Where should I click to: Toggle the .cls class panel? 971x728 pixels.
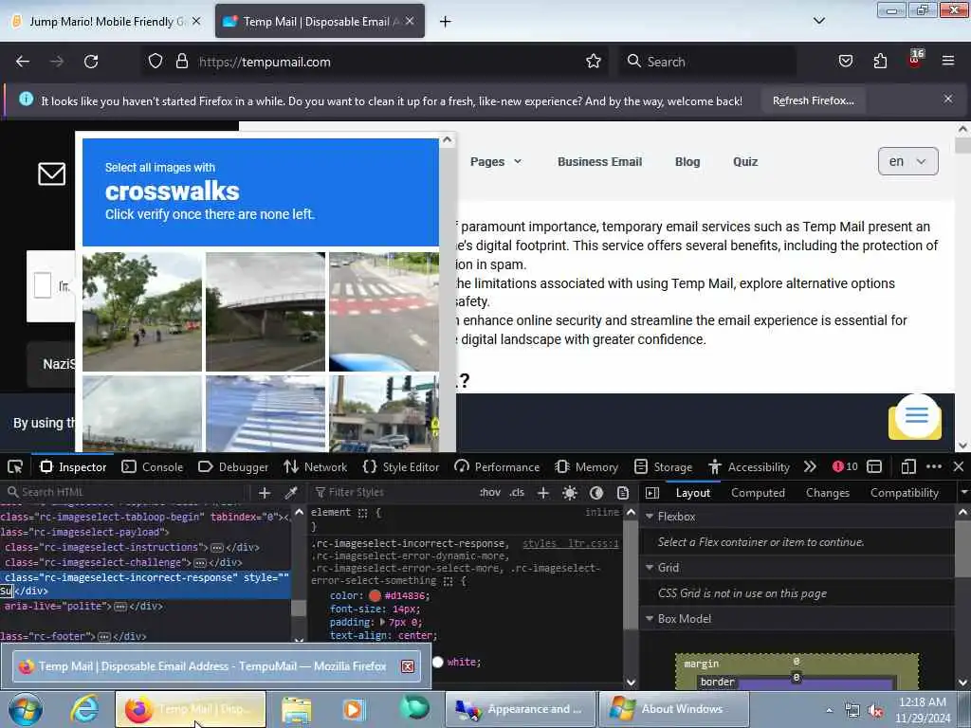coord(517,492)
